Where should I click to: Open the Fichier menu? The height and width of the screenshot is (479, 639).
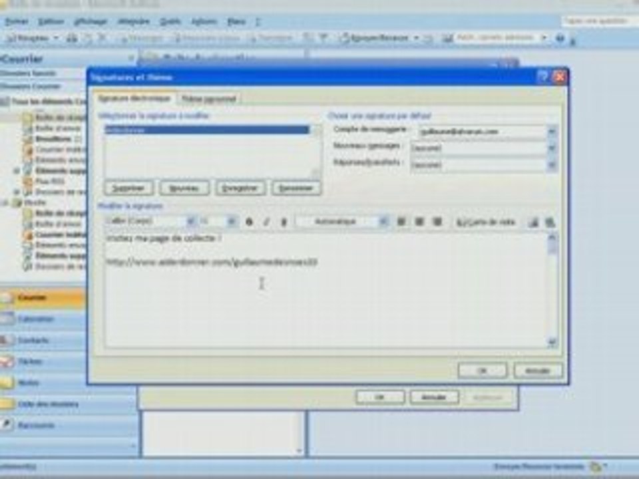pyautogui.click(x=17, y=22)
